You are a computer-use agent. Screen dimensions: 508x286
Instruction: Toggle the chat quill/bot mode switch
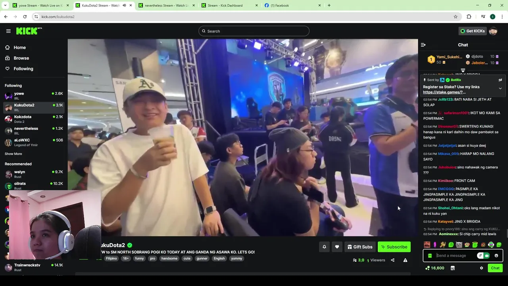(483, 255)
